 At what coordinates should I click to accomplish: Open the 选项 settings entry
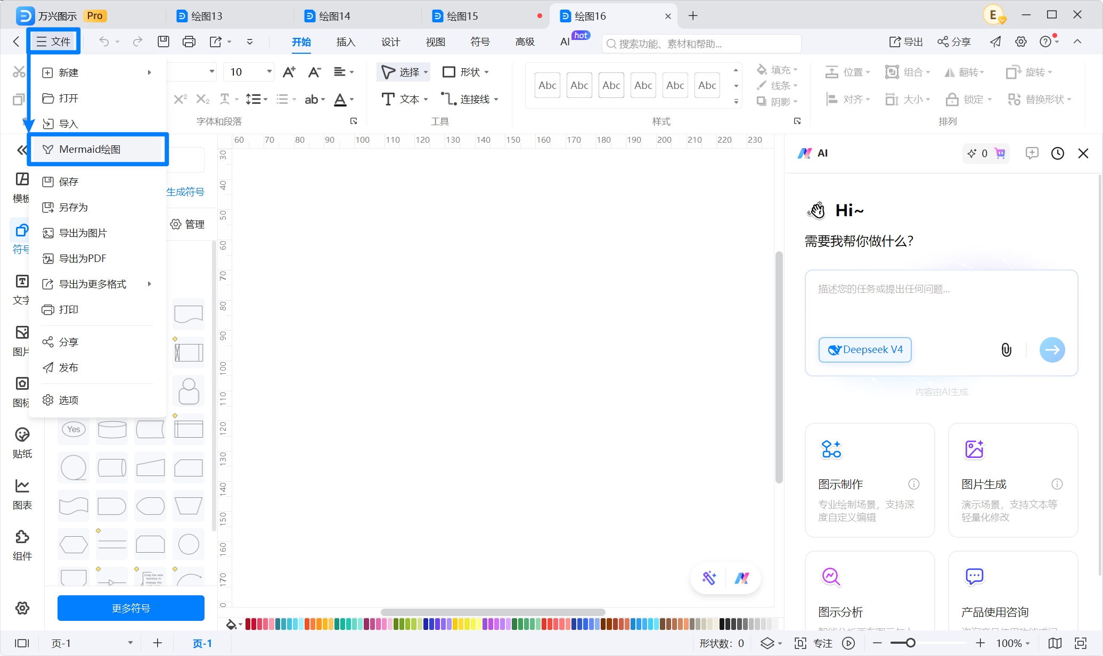97,400
